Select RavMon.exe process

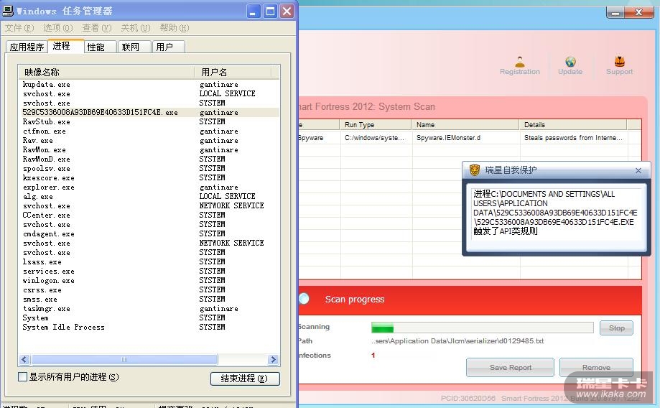coord(149,150)
